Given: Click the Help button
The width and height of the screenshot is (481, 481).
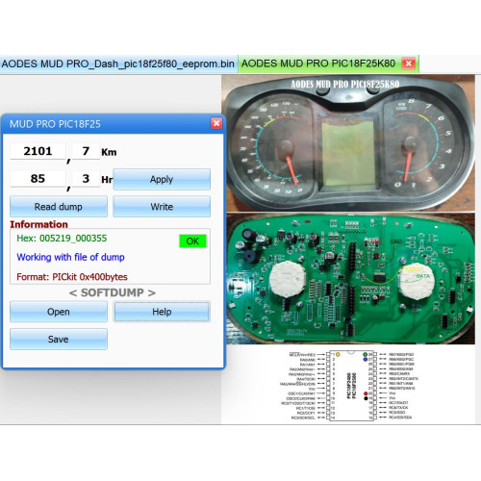Looking at the screenshot, I should point(162,312).
